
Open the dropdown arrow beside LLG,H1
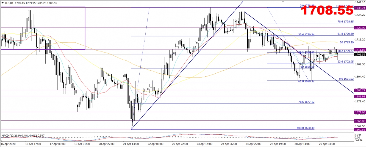(2, 2)
